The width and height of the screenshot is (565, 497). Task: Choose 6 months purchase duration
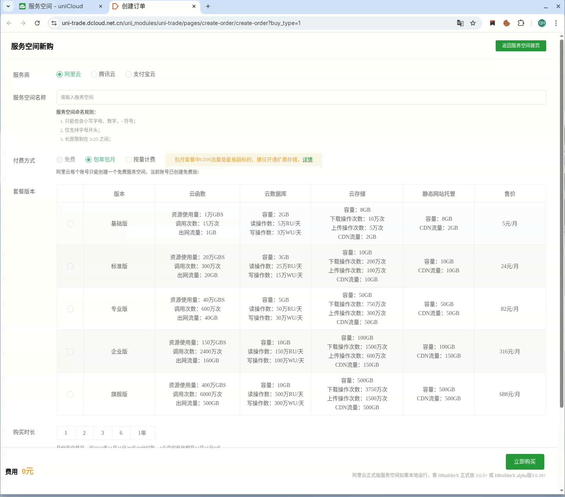click(x=121, y=433)
